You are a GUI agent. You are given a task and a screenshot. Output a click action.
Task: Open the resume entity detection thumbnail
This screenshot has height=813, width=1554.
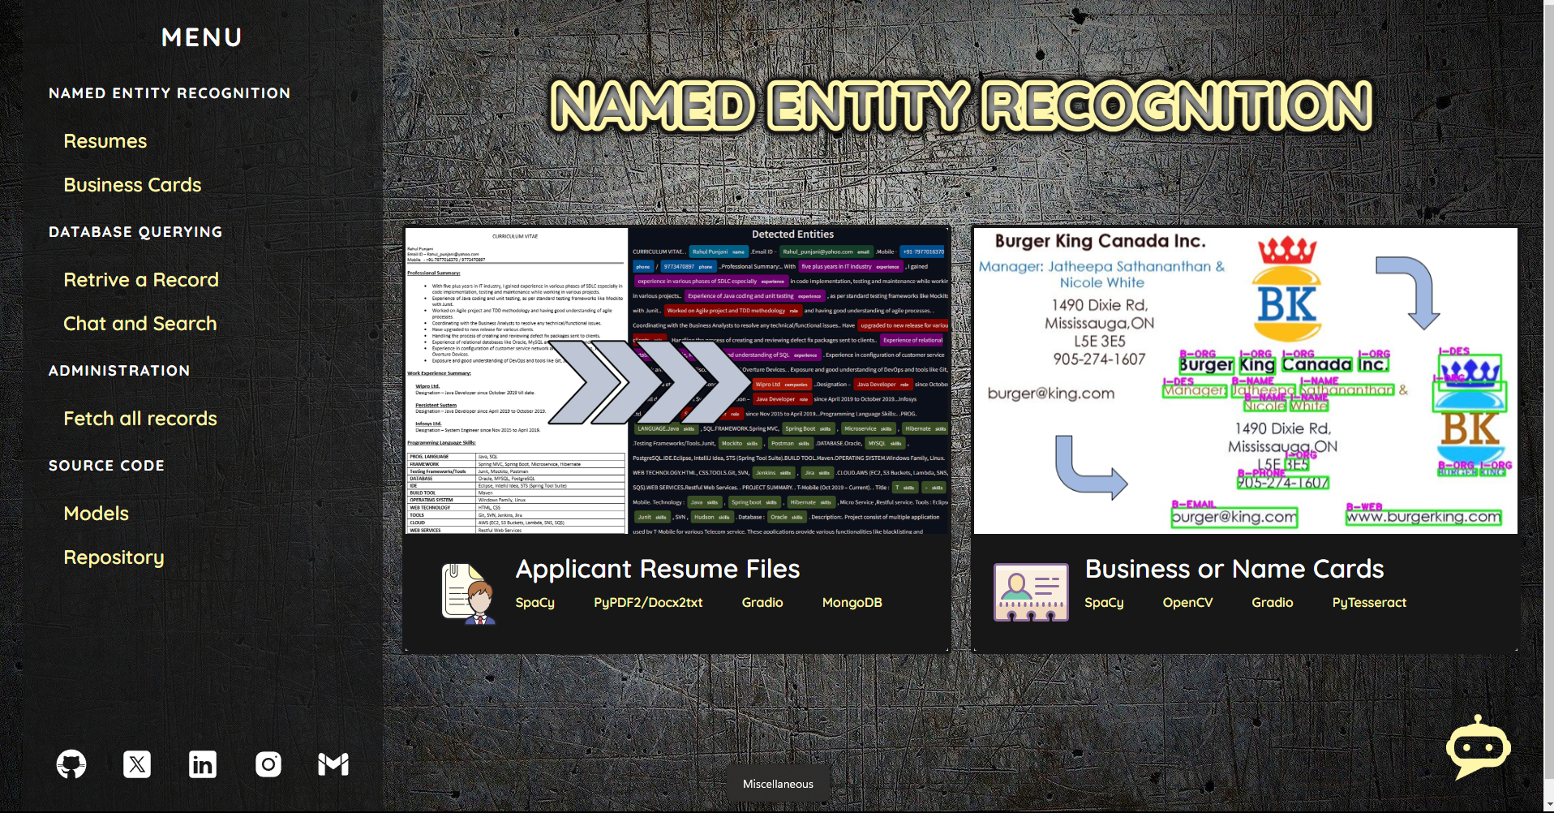point(678,381)
